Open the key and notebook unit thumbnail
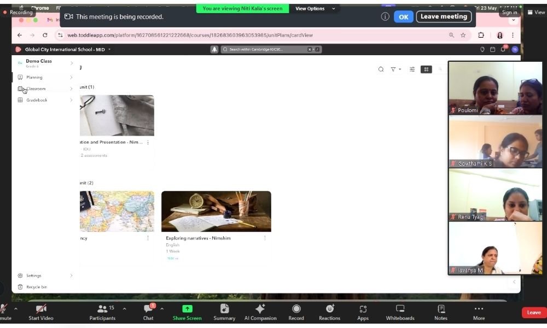Screen dimensions: 547x328 (117, 115)
